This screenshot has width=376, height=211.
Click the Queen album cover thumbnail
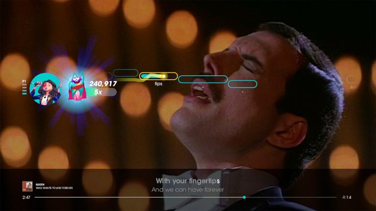click(27, 186)
